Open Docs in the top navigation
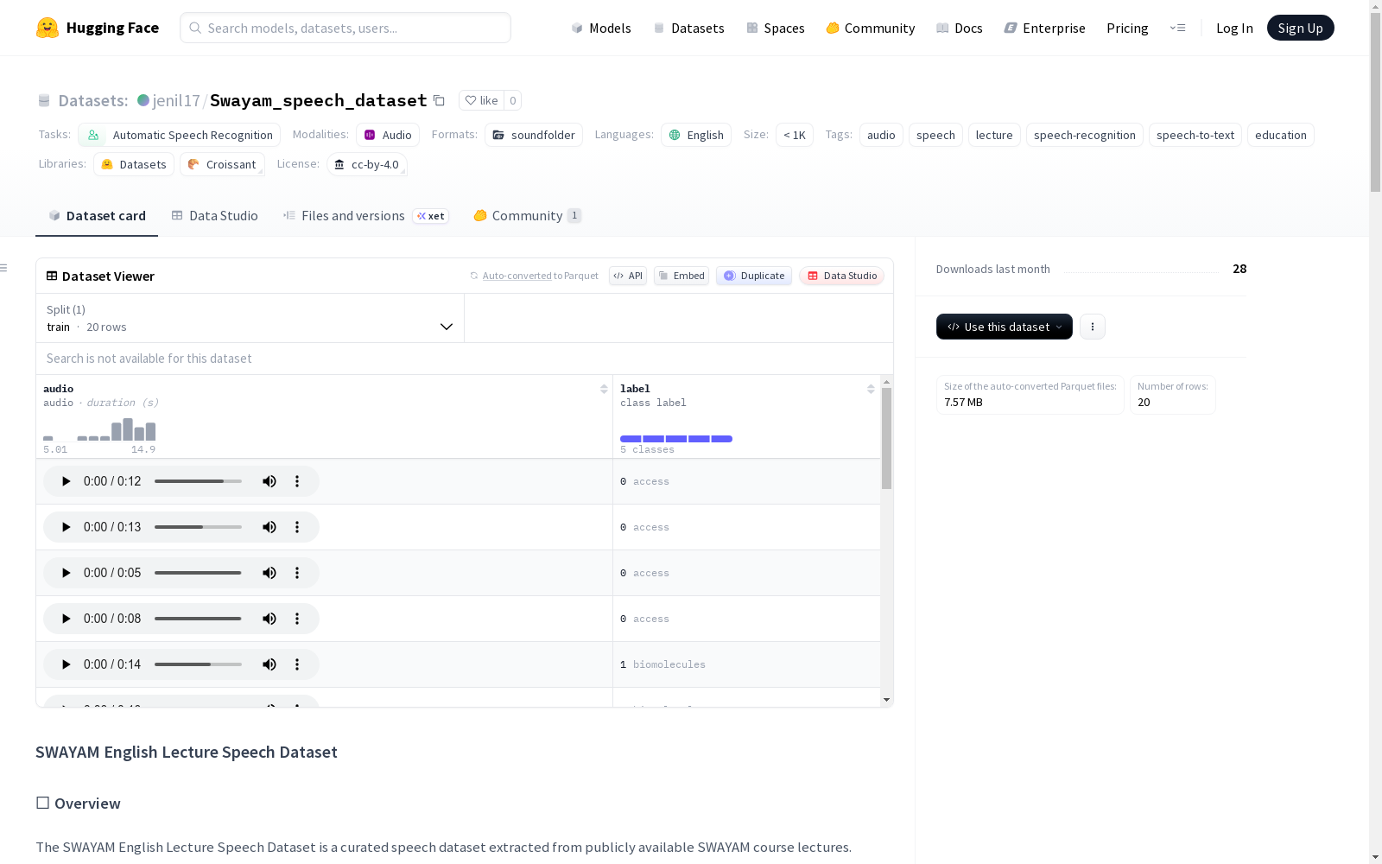 pyautogui.click(x=960, y=28)
